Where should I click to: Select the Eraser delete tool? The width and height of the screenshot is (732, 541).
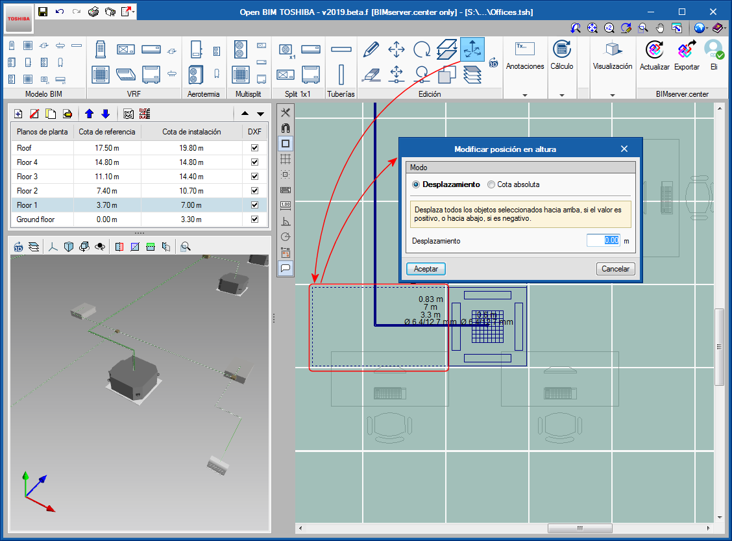[x=371, y=75]
